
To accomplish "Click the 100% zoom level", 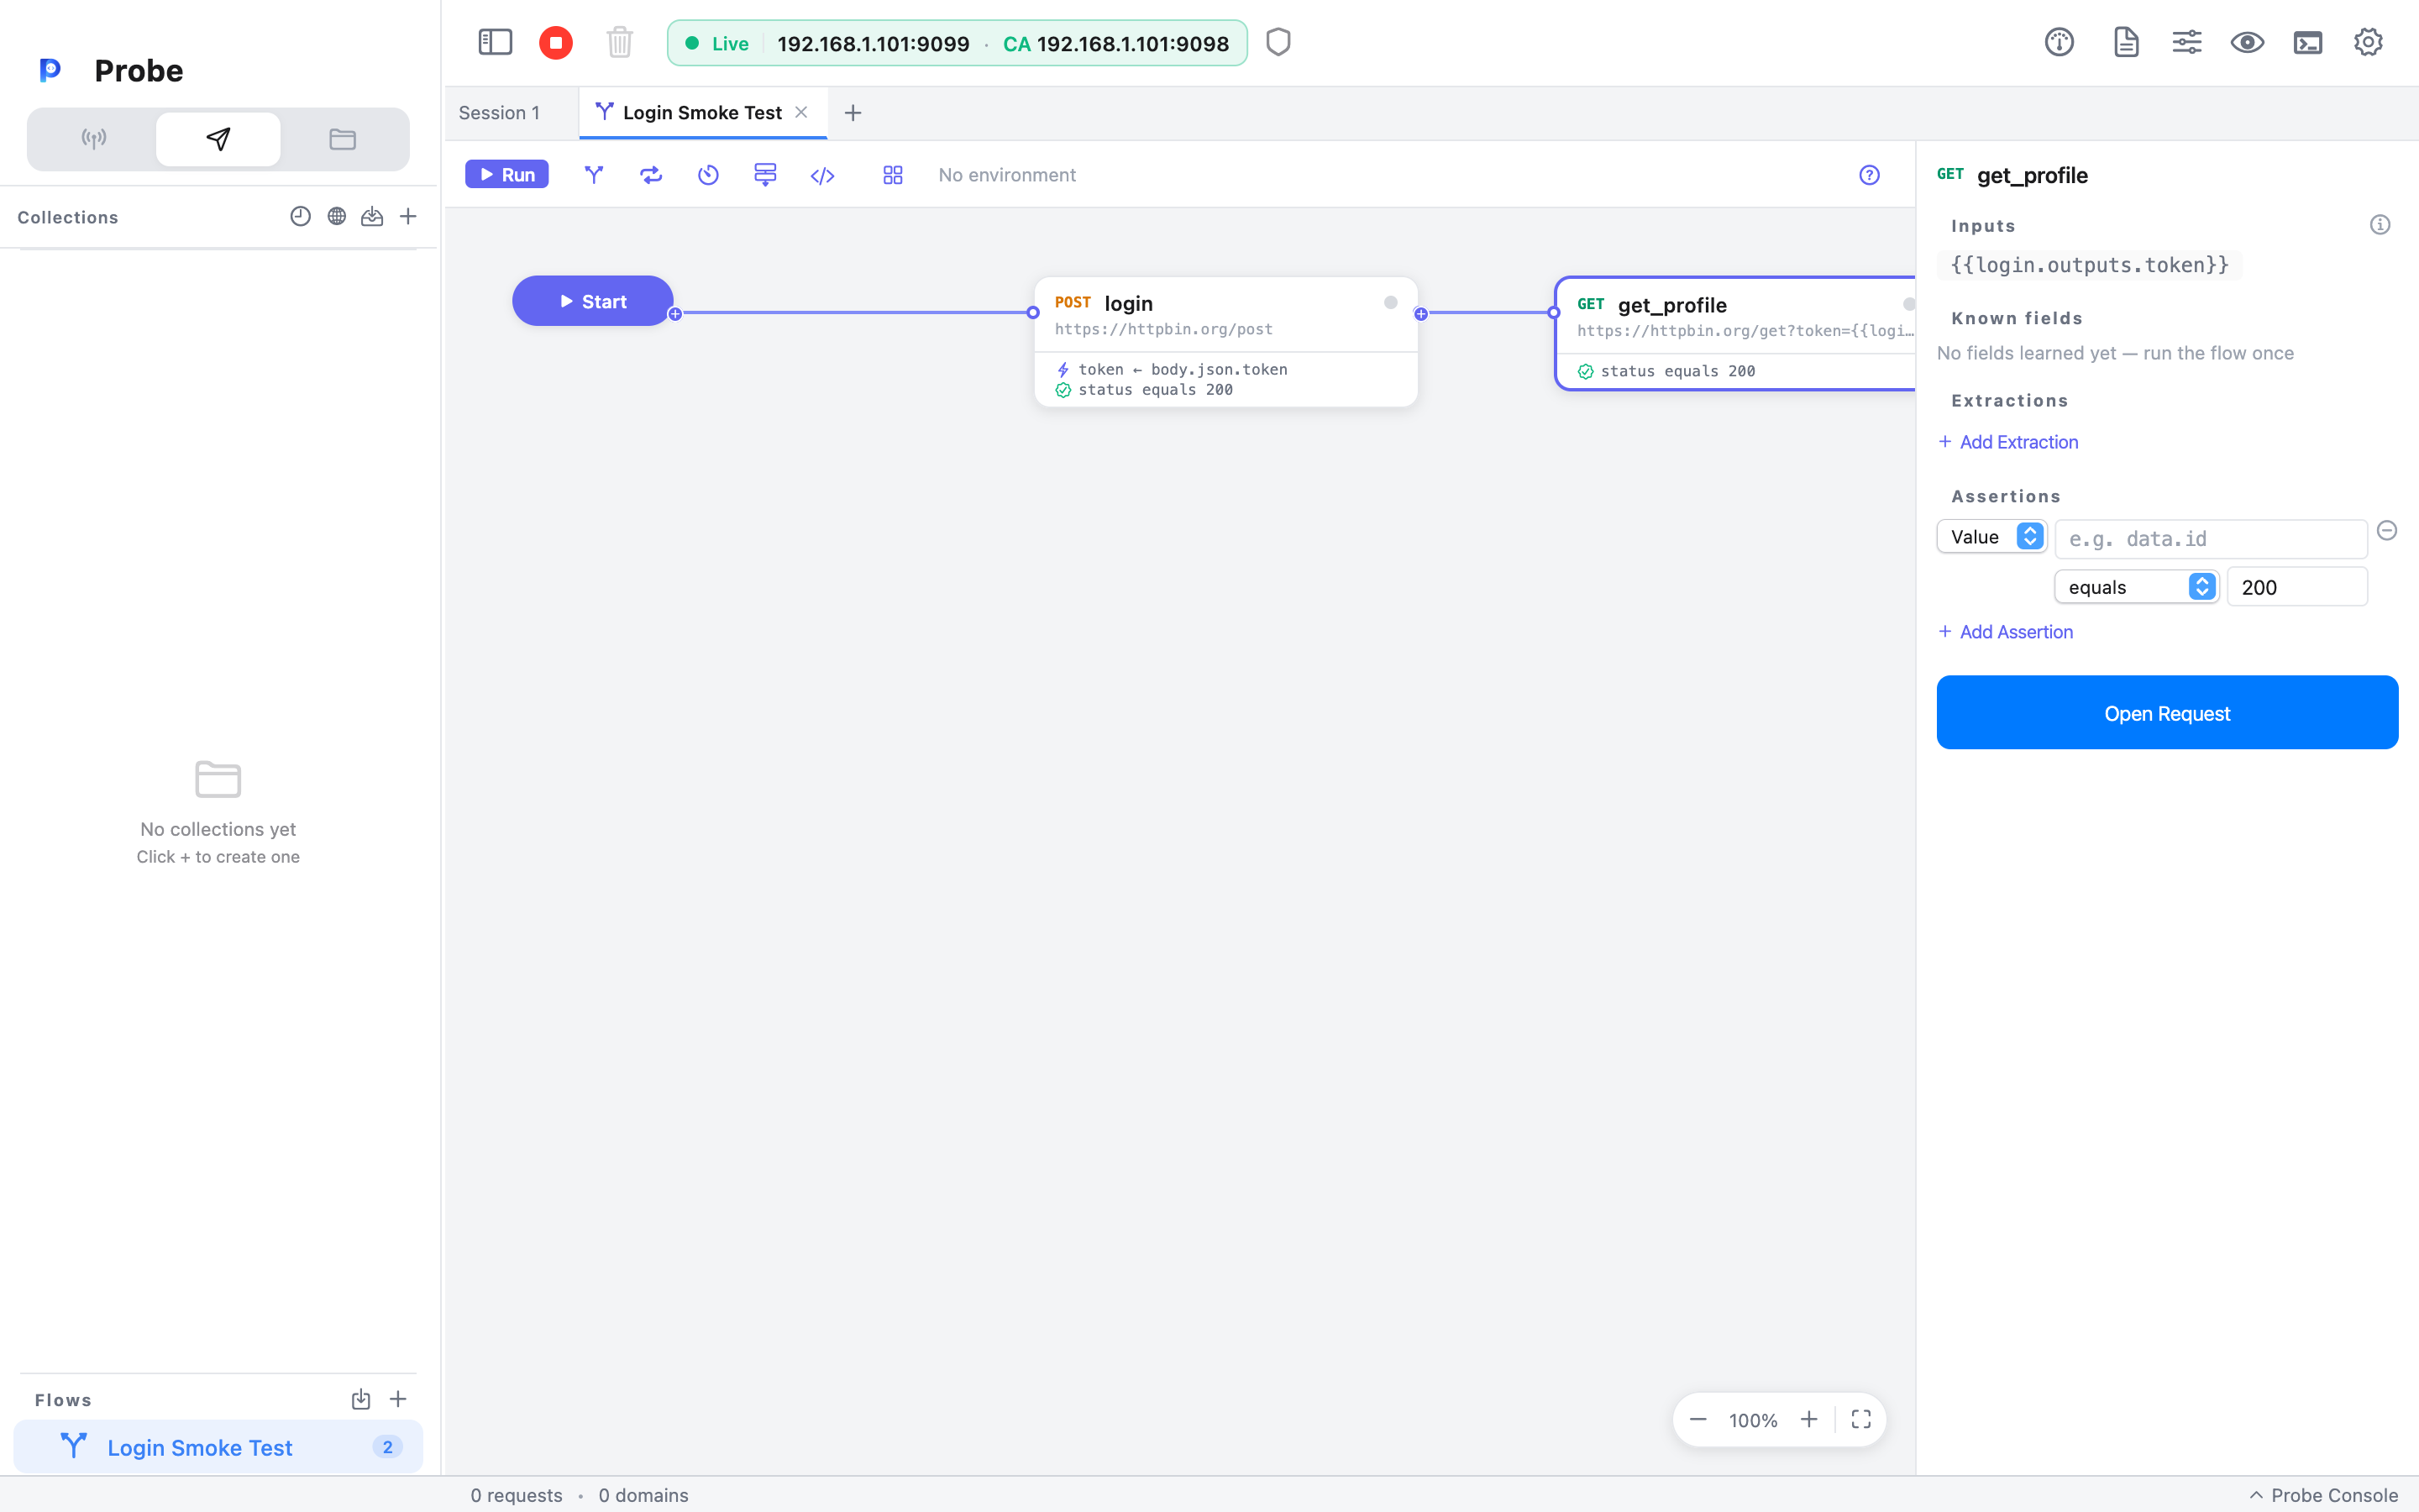I will (x=1753, y=1420).
